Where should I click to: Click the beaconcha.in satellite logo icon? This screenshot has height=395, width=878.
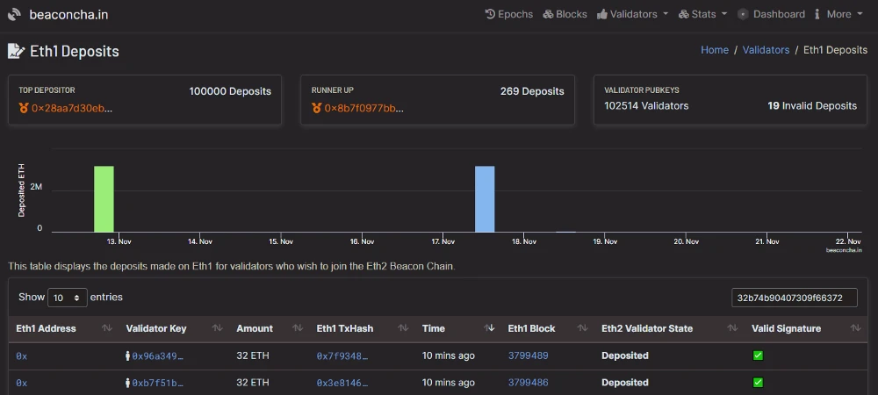coord(15,15)
